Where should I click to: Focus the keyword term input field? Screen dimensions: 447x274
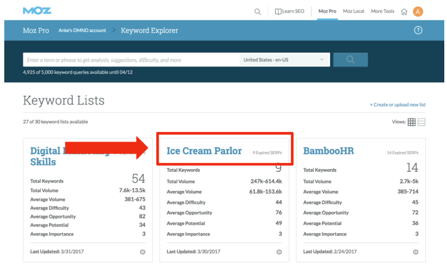131,60
